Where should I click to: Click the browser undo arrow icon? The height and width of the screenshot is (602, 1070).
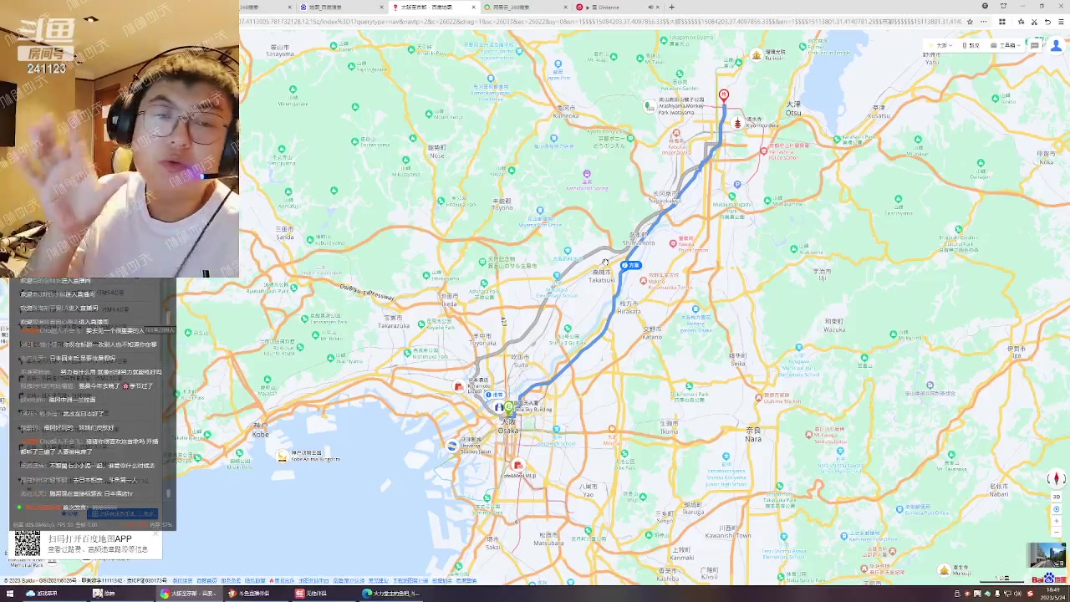pos(1048,22)
